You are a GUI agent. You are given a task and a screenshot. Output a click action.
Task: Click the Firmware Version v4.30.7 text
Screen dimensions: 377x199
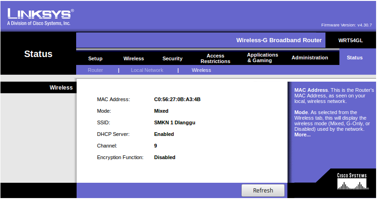pos(346,25)
